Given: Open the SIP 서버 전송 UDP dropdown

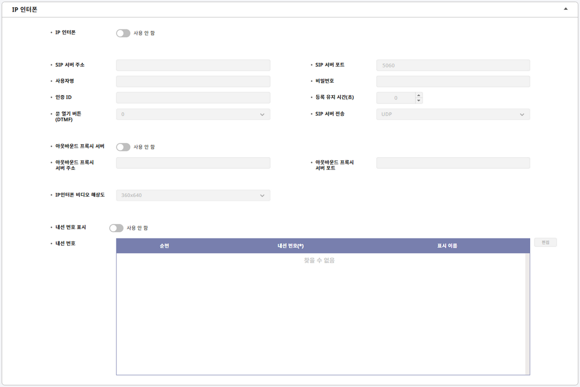Looking at the screenshot, I should 453,114.
